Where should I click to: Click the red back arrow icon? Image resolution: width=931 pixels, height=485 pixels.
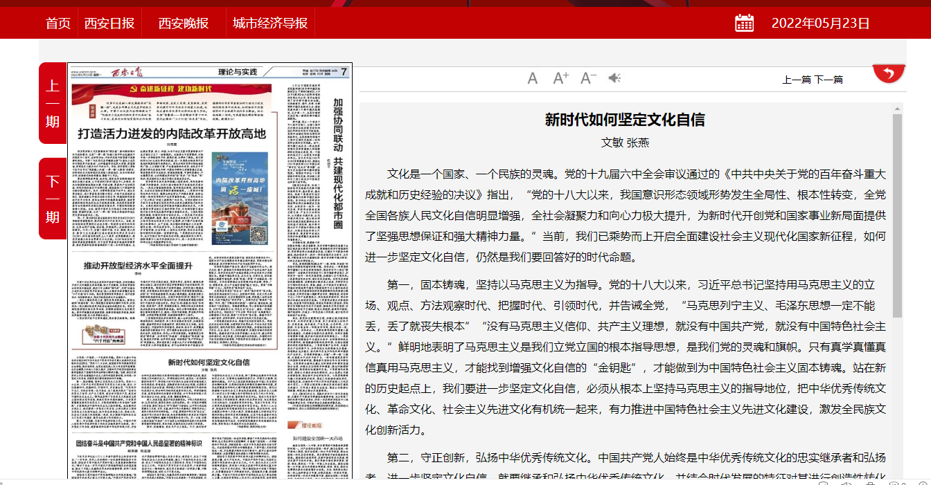[889, 73]
